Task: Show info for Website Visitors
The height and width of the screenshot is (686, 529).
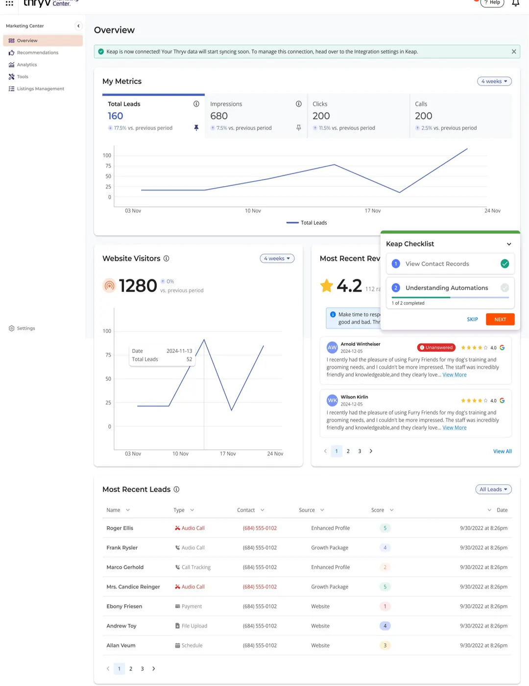Action: (167, 259)
